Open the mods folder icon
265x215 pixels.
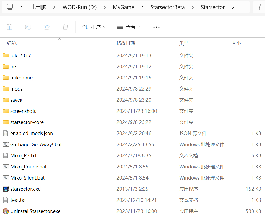tap(5, 89)
